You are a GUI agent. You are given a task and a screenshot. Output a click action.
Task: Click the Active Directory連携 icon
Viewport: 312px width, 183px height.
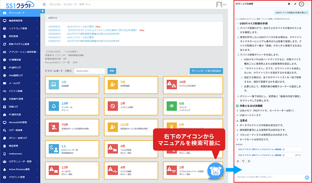tap(5, 169)
